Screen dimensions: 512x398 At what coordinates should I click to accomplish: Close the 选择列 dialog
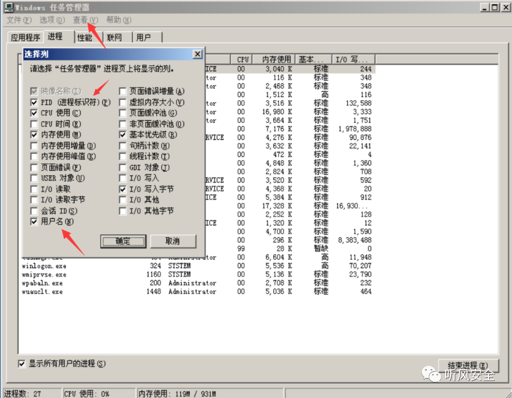click(198, 54)
